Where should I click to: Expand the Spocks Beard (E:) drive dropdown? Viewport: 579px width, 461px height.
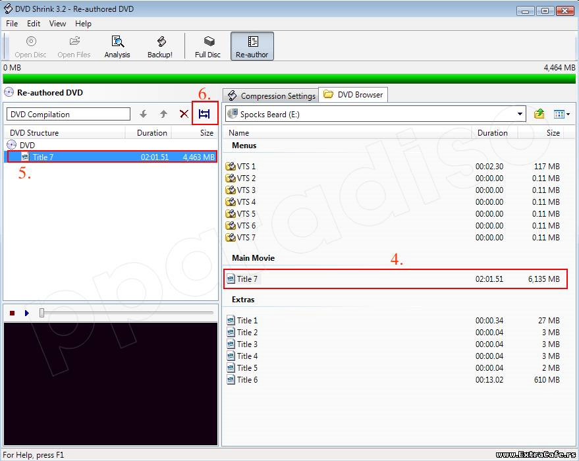click(x=520, y=114)
